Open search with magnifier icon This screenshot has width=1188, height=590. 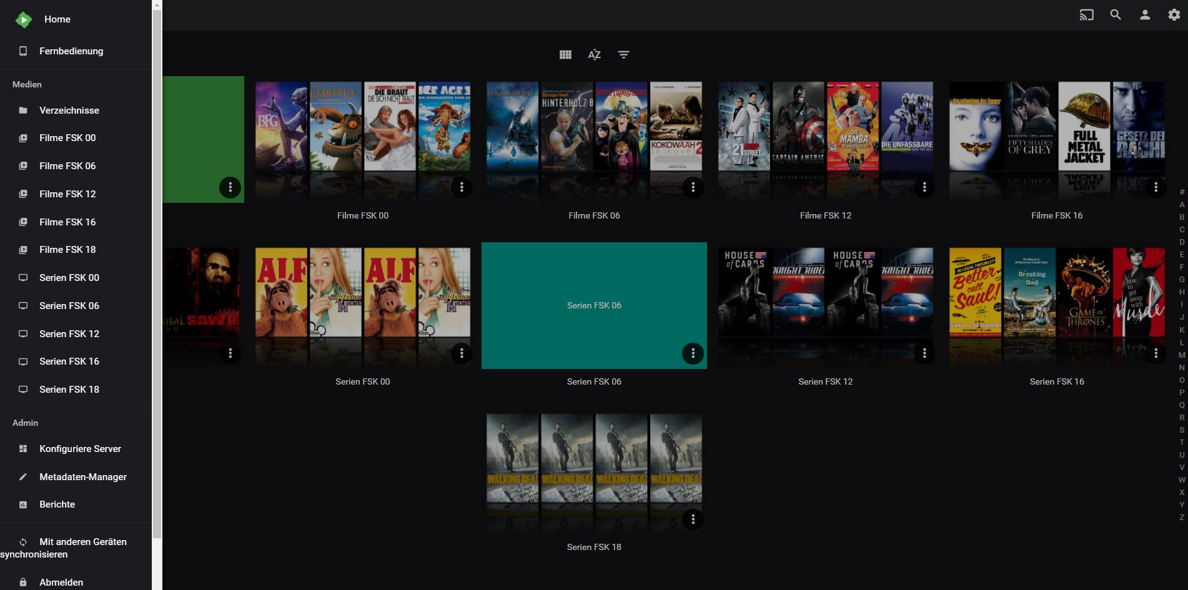point(1116,15)
